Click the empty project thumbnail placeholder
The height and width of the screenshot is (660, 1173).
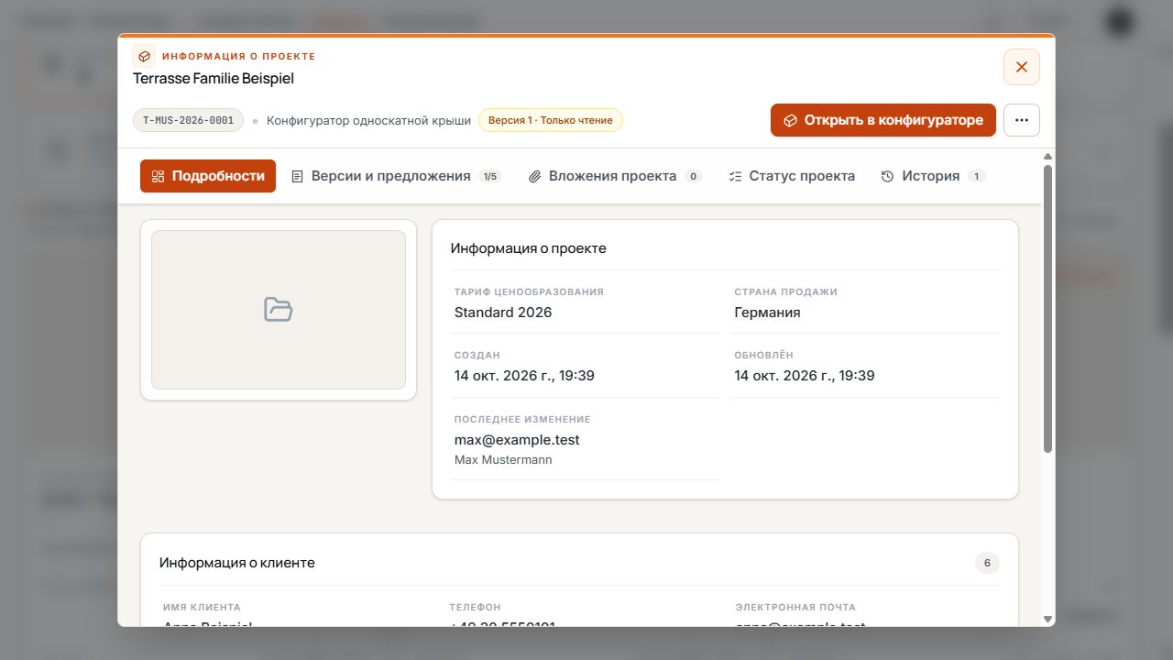click(279, 310)
